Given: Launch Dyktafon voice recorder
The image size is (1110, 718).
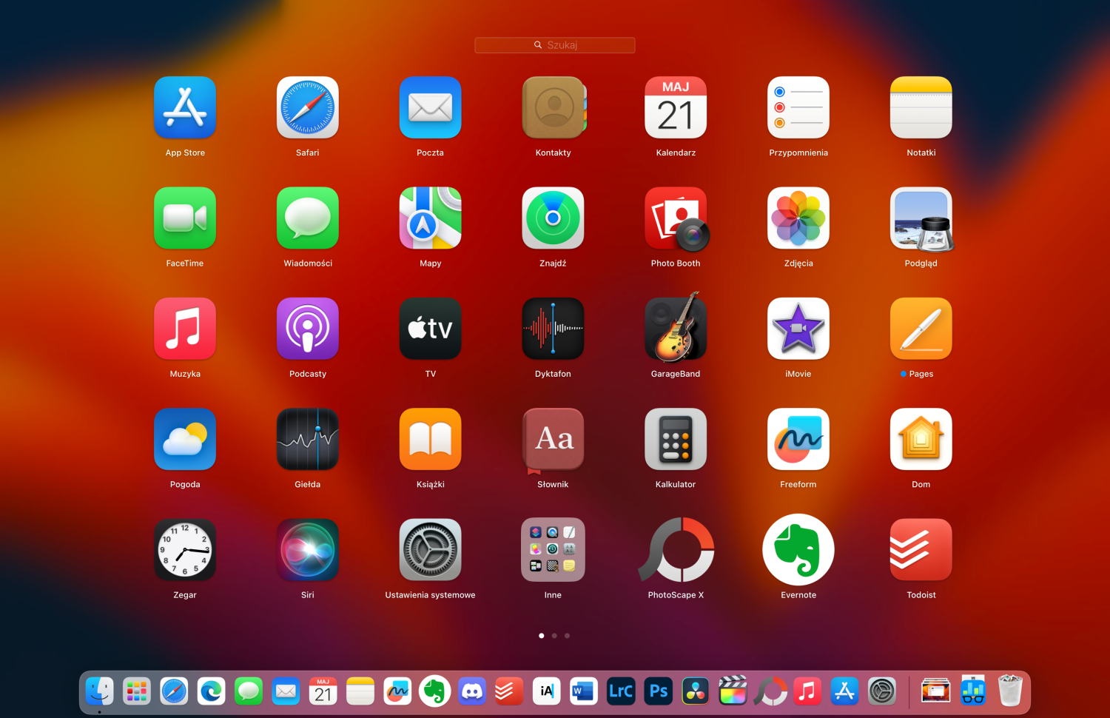Looking at the screenshot, I should (553, 329).
